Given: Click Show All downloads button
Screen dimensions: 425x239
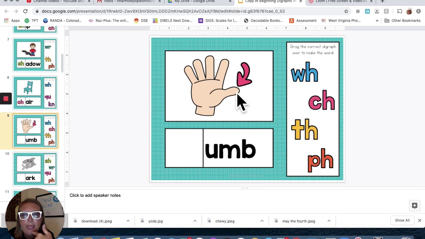Looking at the screenshot, I should pos(402,220).
